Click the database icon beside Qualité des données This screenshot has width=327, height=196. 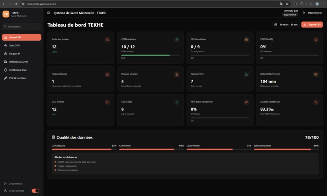54,137
